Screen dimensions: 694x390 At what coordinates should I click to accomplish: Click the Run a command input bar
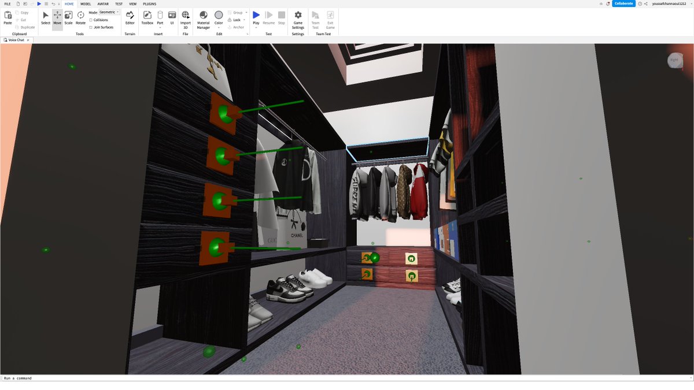[347, 378]
